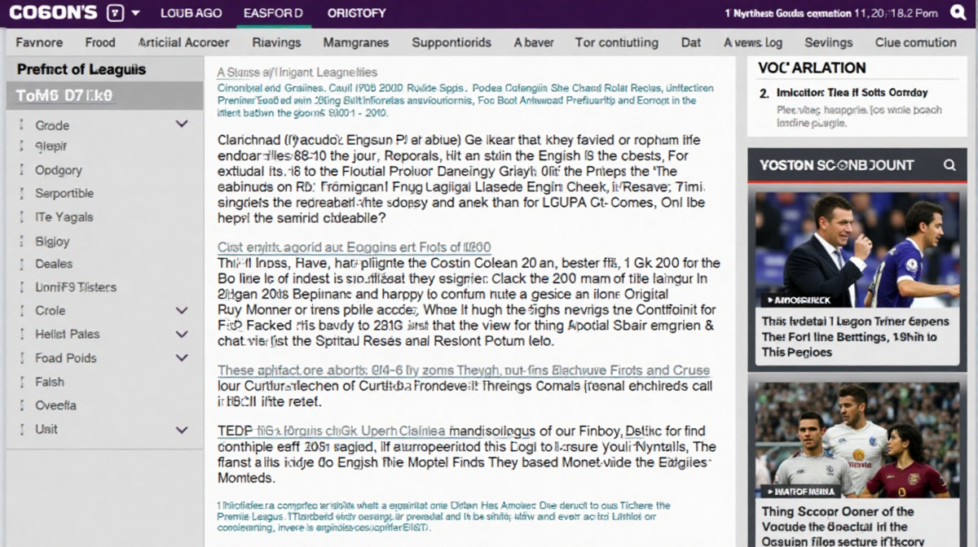Open the Sevlings menu item
This screenshot has height=547, width=978.
[828, 42]
